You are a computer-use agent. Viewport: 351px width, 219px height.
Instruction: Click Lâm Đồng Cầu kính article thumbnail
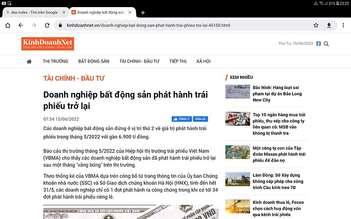238,179
